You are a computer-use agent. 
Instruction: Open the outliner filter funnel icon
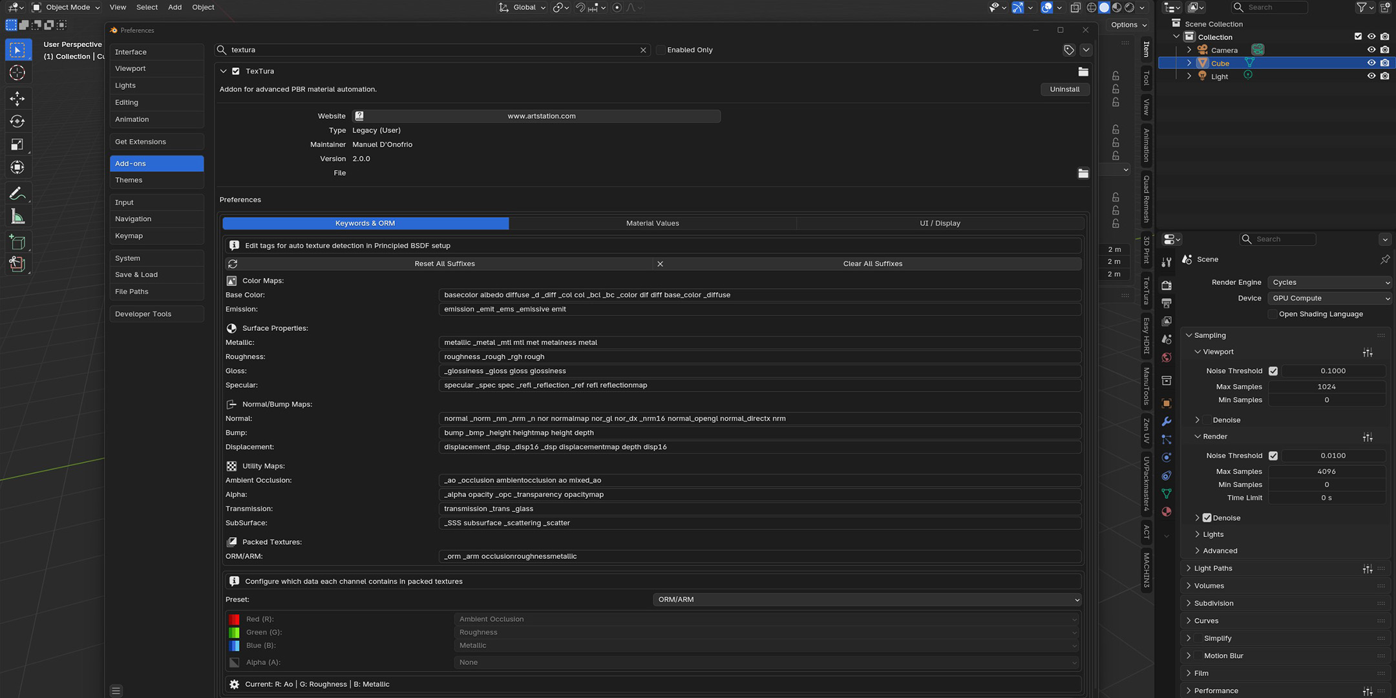pyautogui.click(x=1362, y=7)
